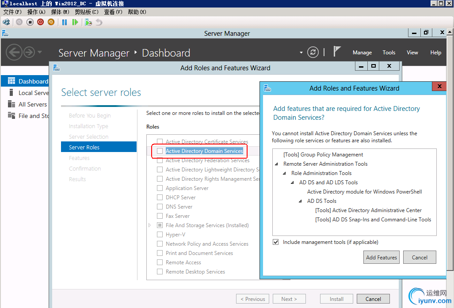Open the 剪贴板(C) menu
The width and height of the screenshot is (454, 308).
(x=87, y=12)
